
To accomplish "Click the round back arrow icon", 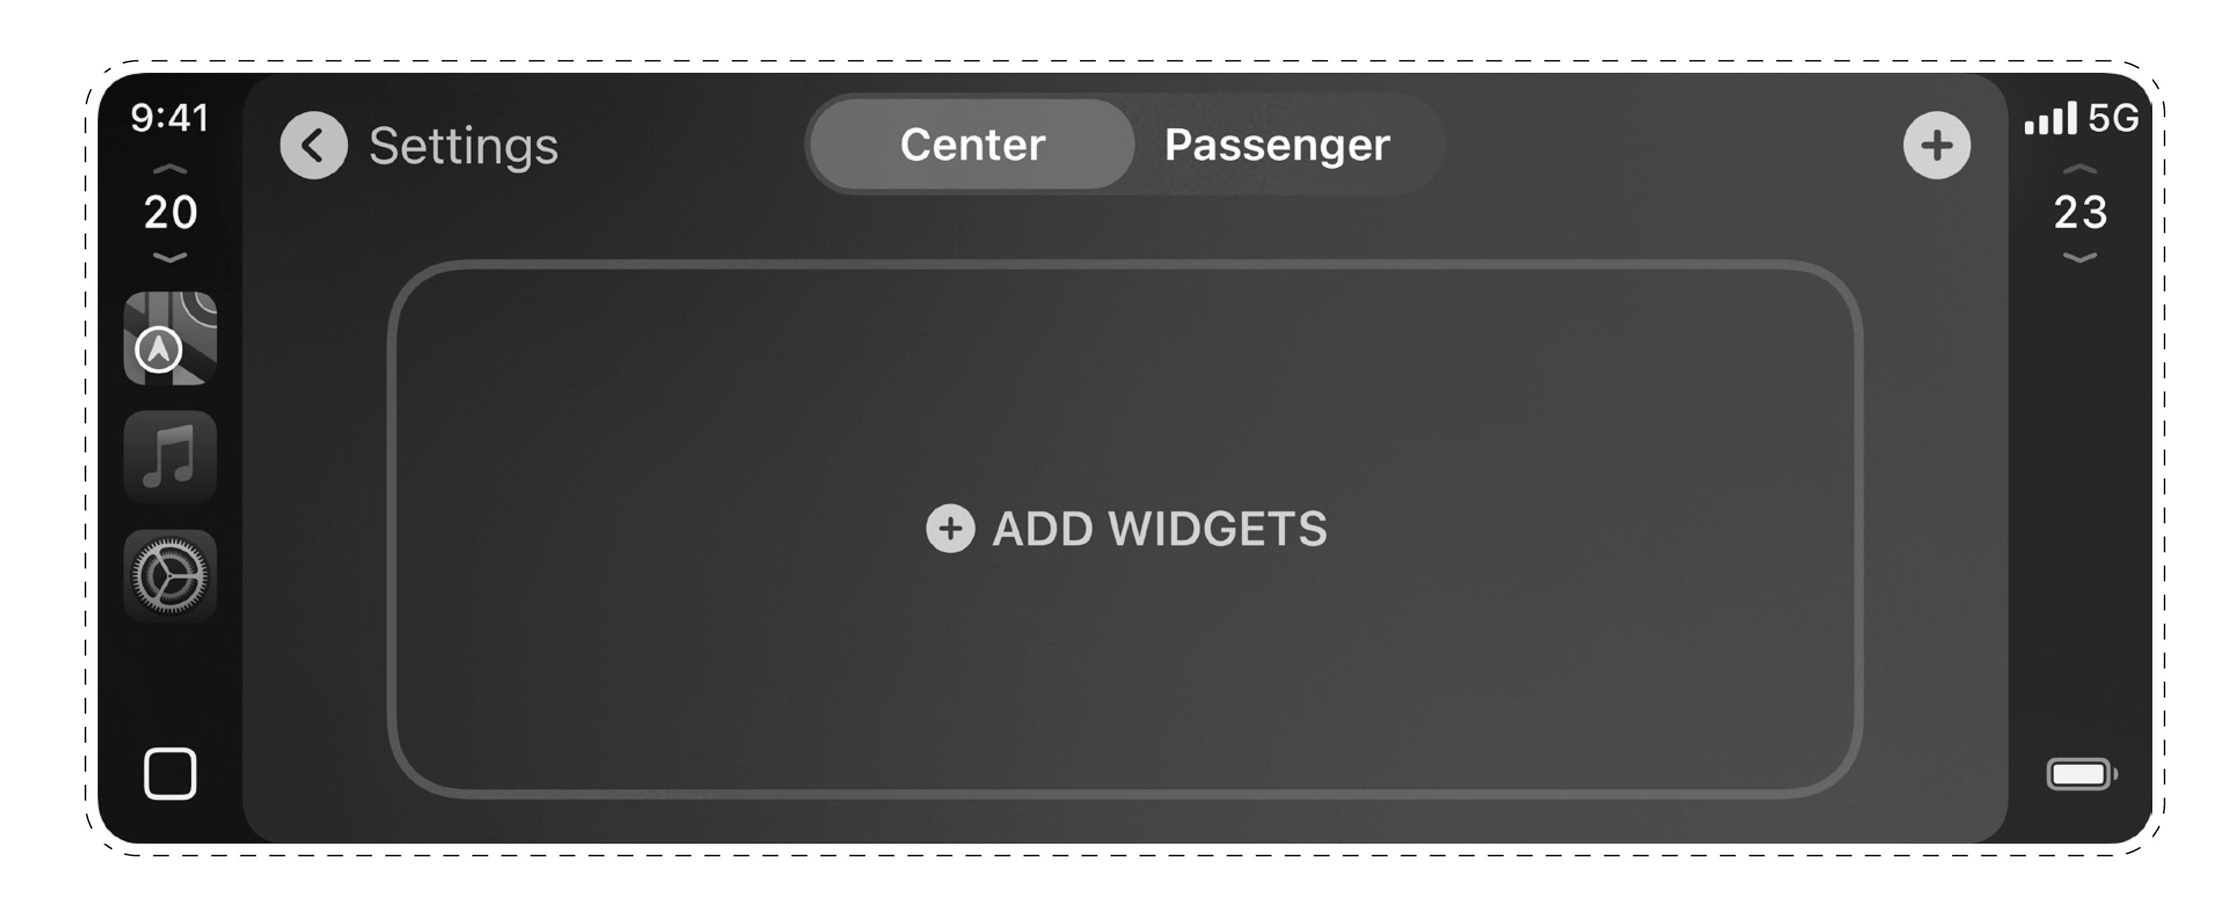I will click(313, 145).
